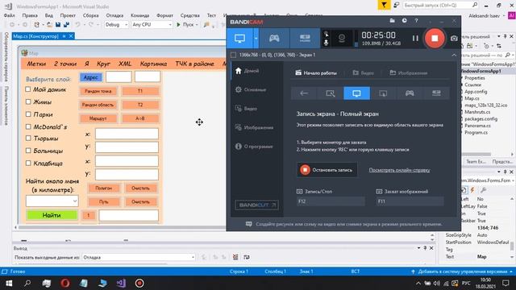Screen dimensions: 516x290
Task: Open the kilometer radius combo box
Action: click(52, 201)
